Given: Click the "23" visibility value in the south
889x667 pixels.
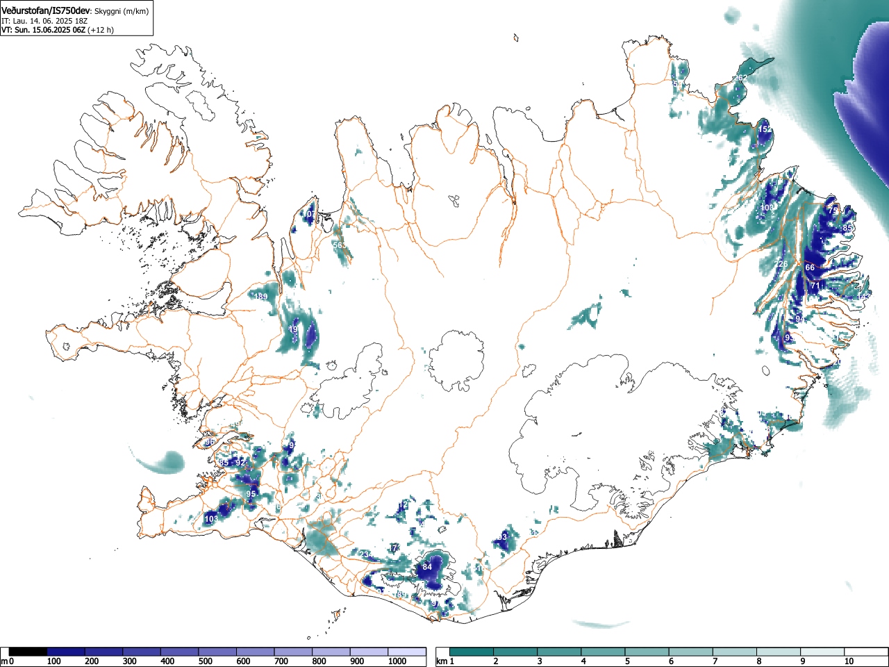Looking at the screenshot, I should [x=364, y=554].
